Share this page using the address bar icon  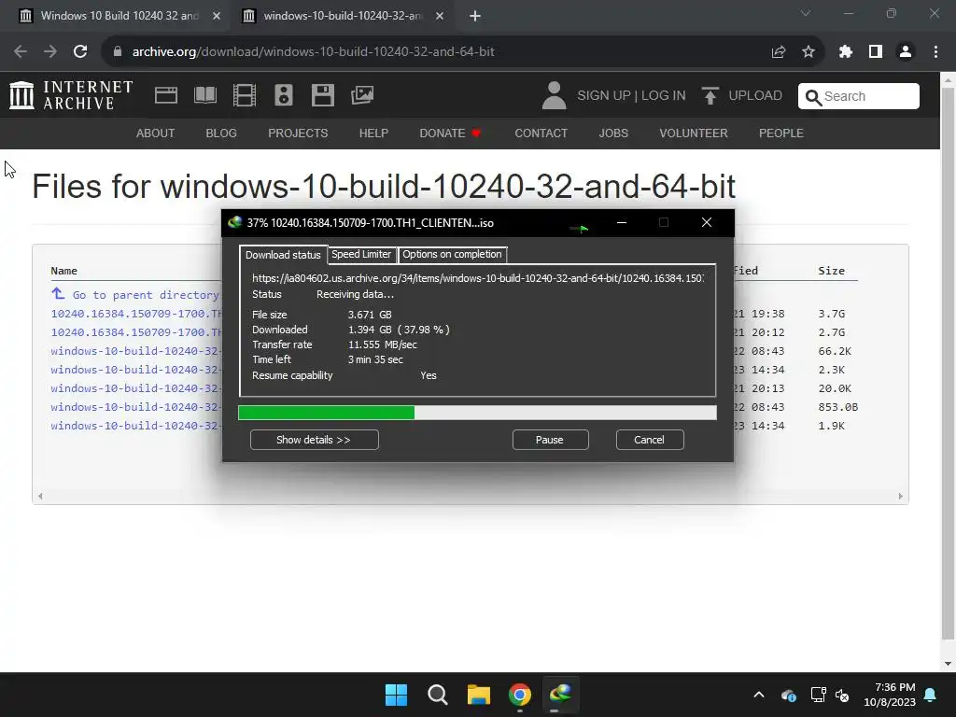pyautogui.click(x=778, y=52)
